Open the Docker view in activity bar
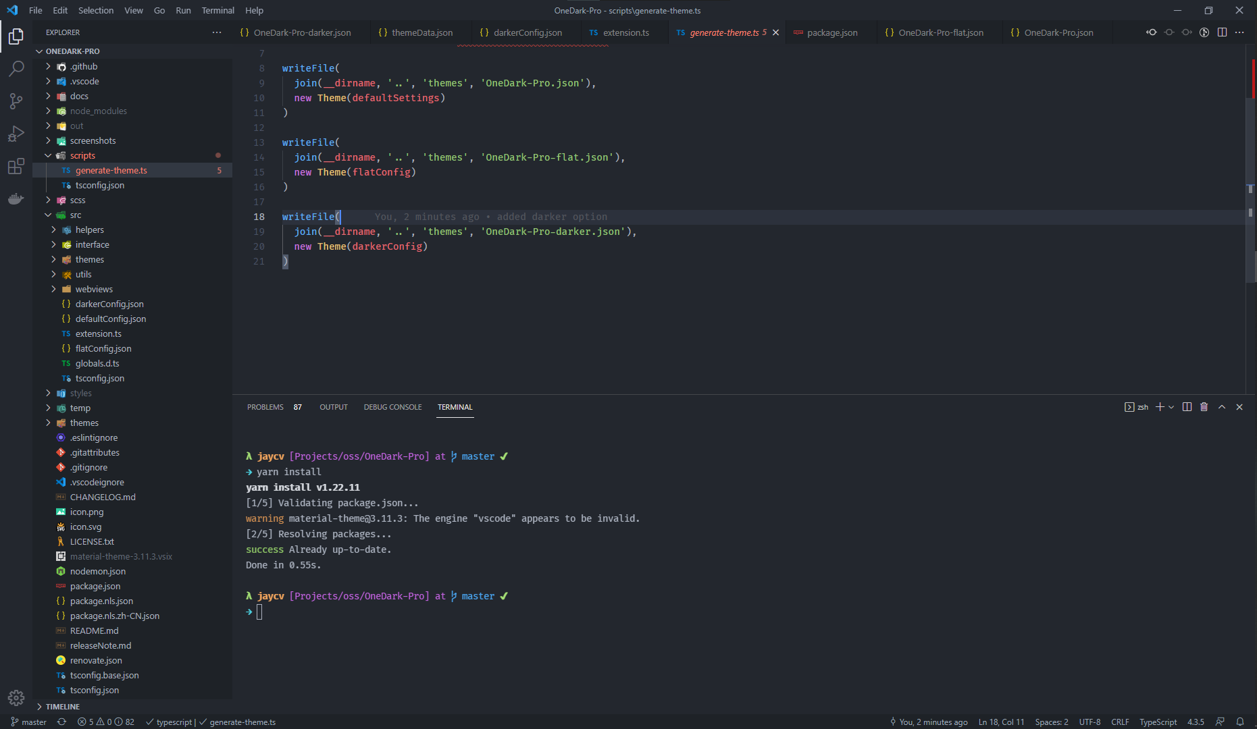Viewport: 1257px width, 729px height. click(x=16, y=199)
